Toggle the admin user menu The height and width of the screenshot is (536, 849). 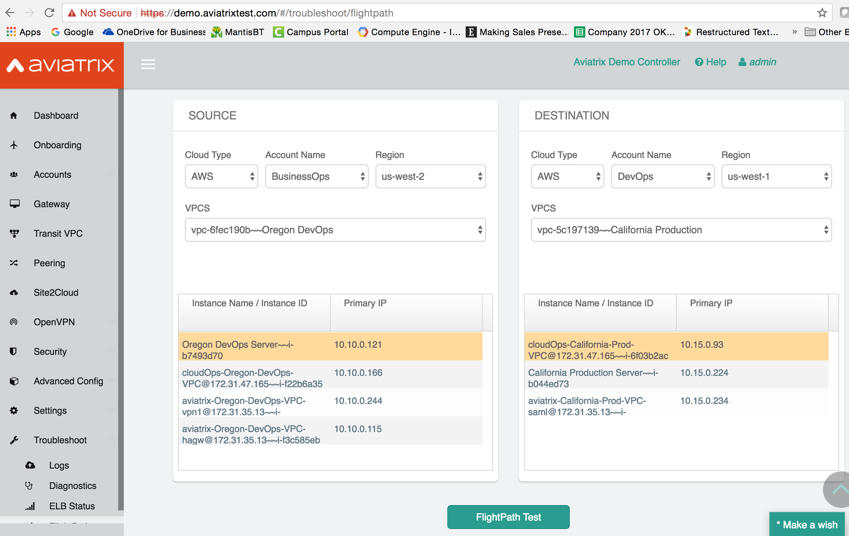[757, 61]
